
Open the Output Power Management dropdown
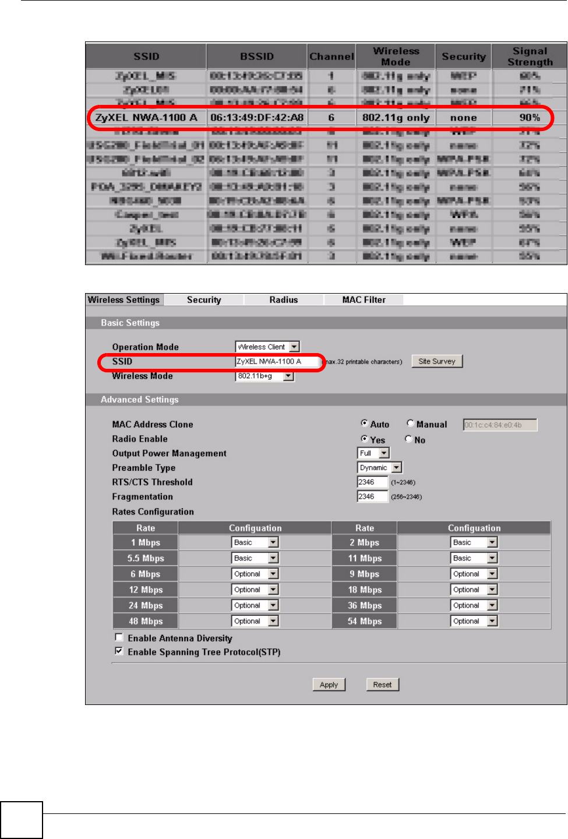(373, 453)
